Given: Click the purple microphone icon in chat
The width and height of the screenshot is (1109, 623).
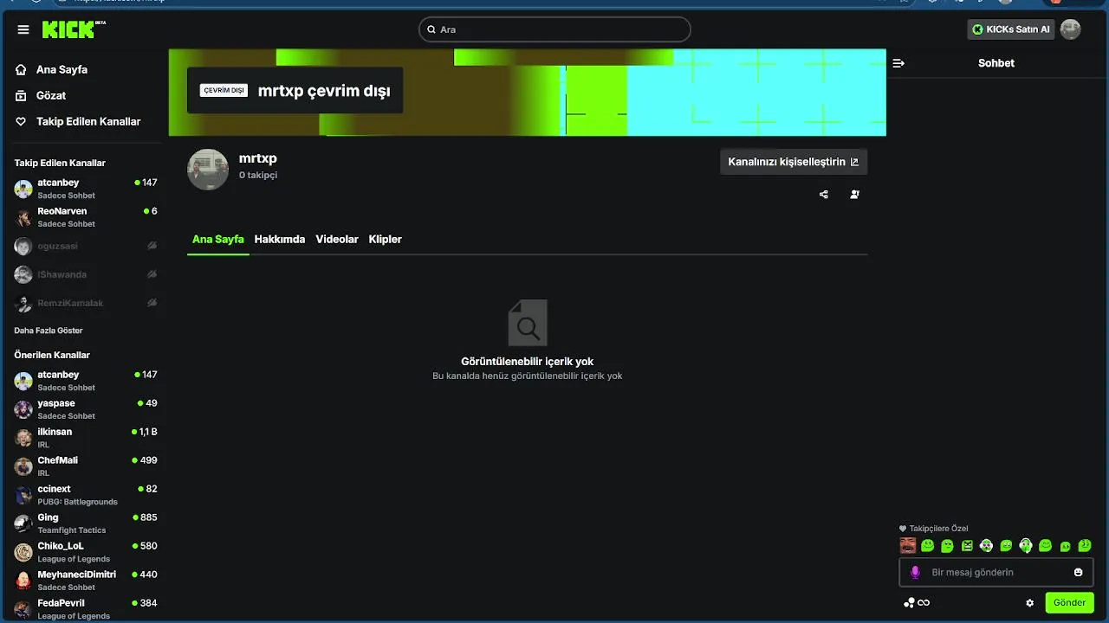Looking at the screenshot, I should tap(915, 572).
